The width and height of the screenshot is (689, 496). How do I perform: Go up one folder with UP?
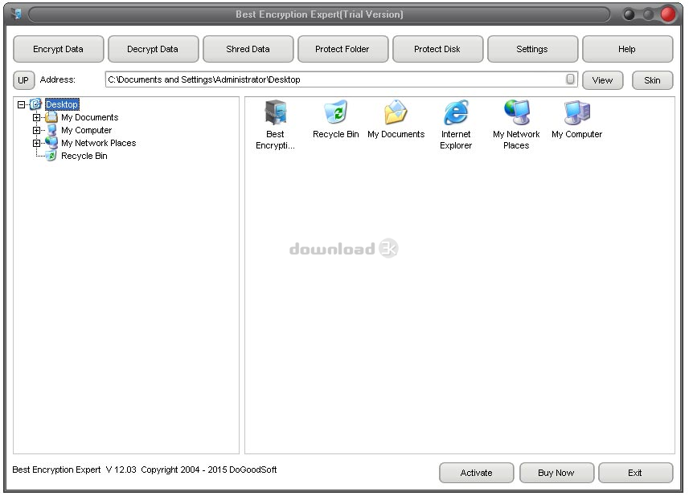pyautogui.click(x=23, y=80)
